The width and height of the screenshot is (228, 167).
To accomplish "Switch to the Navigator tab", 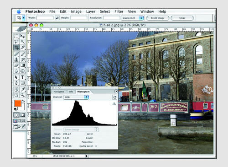I will (59, 92).
